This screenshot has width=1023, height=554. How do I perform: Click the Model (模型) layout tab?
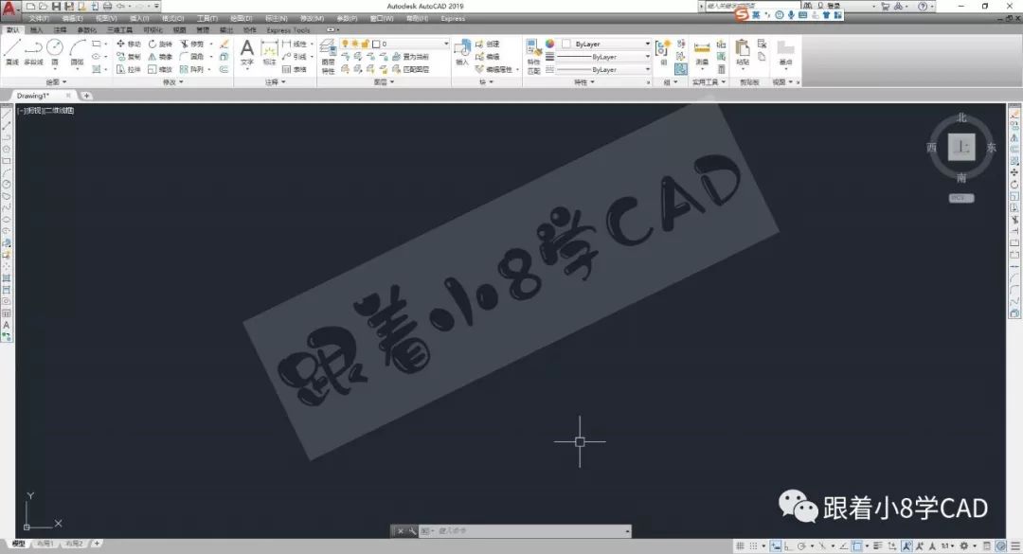18,544
